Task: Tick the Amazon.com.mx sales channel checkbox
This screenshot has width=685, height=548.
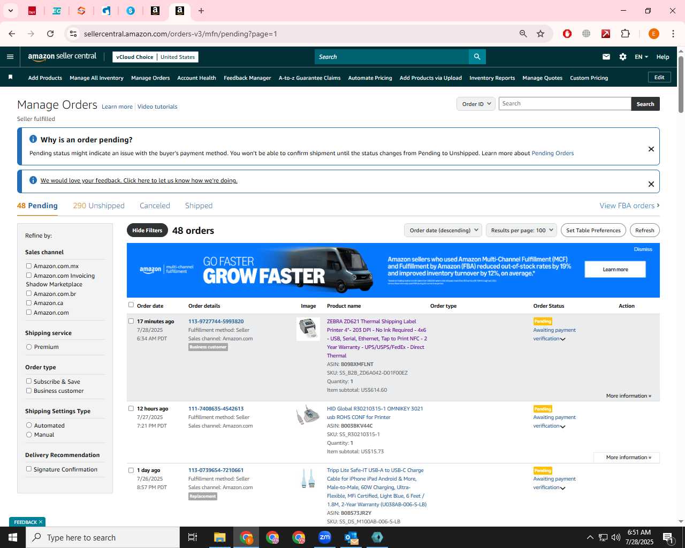Action: [x=29, y=265]
